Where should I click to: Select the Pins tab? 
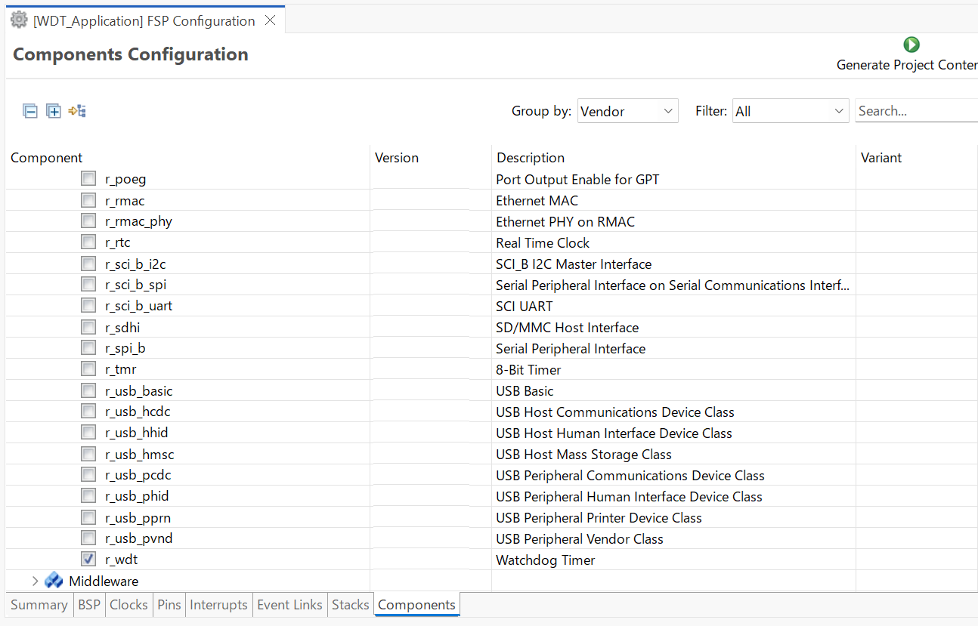coord(169,605)
